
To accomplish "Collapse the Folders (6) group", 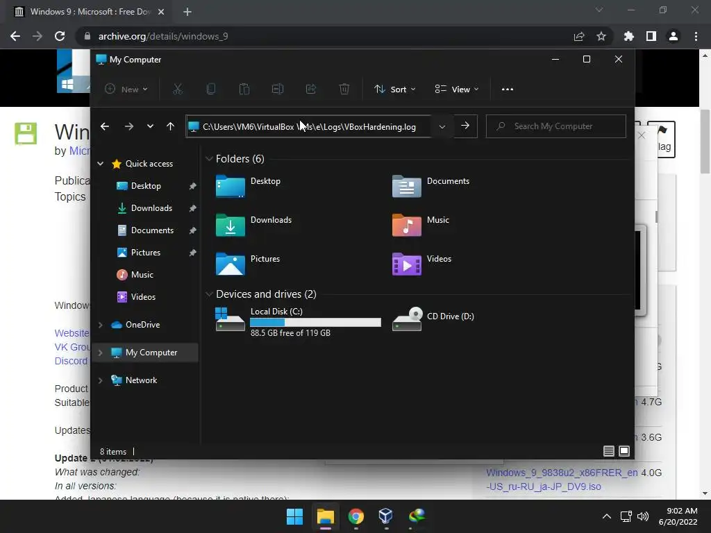I will click(x=209, y=159).
